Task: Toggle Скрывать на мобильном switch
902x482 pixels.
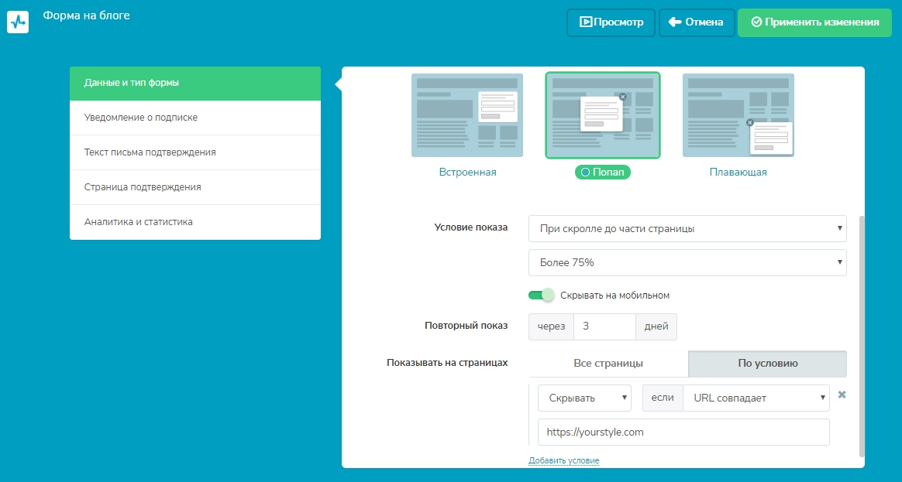Action: click(542, 295)
